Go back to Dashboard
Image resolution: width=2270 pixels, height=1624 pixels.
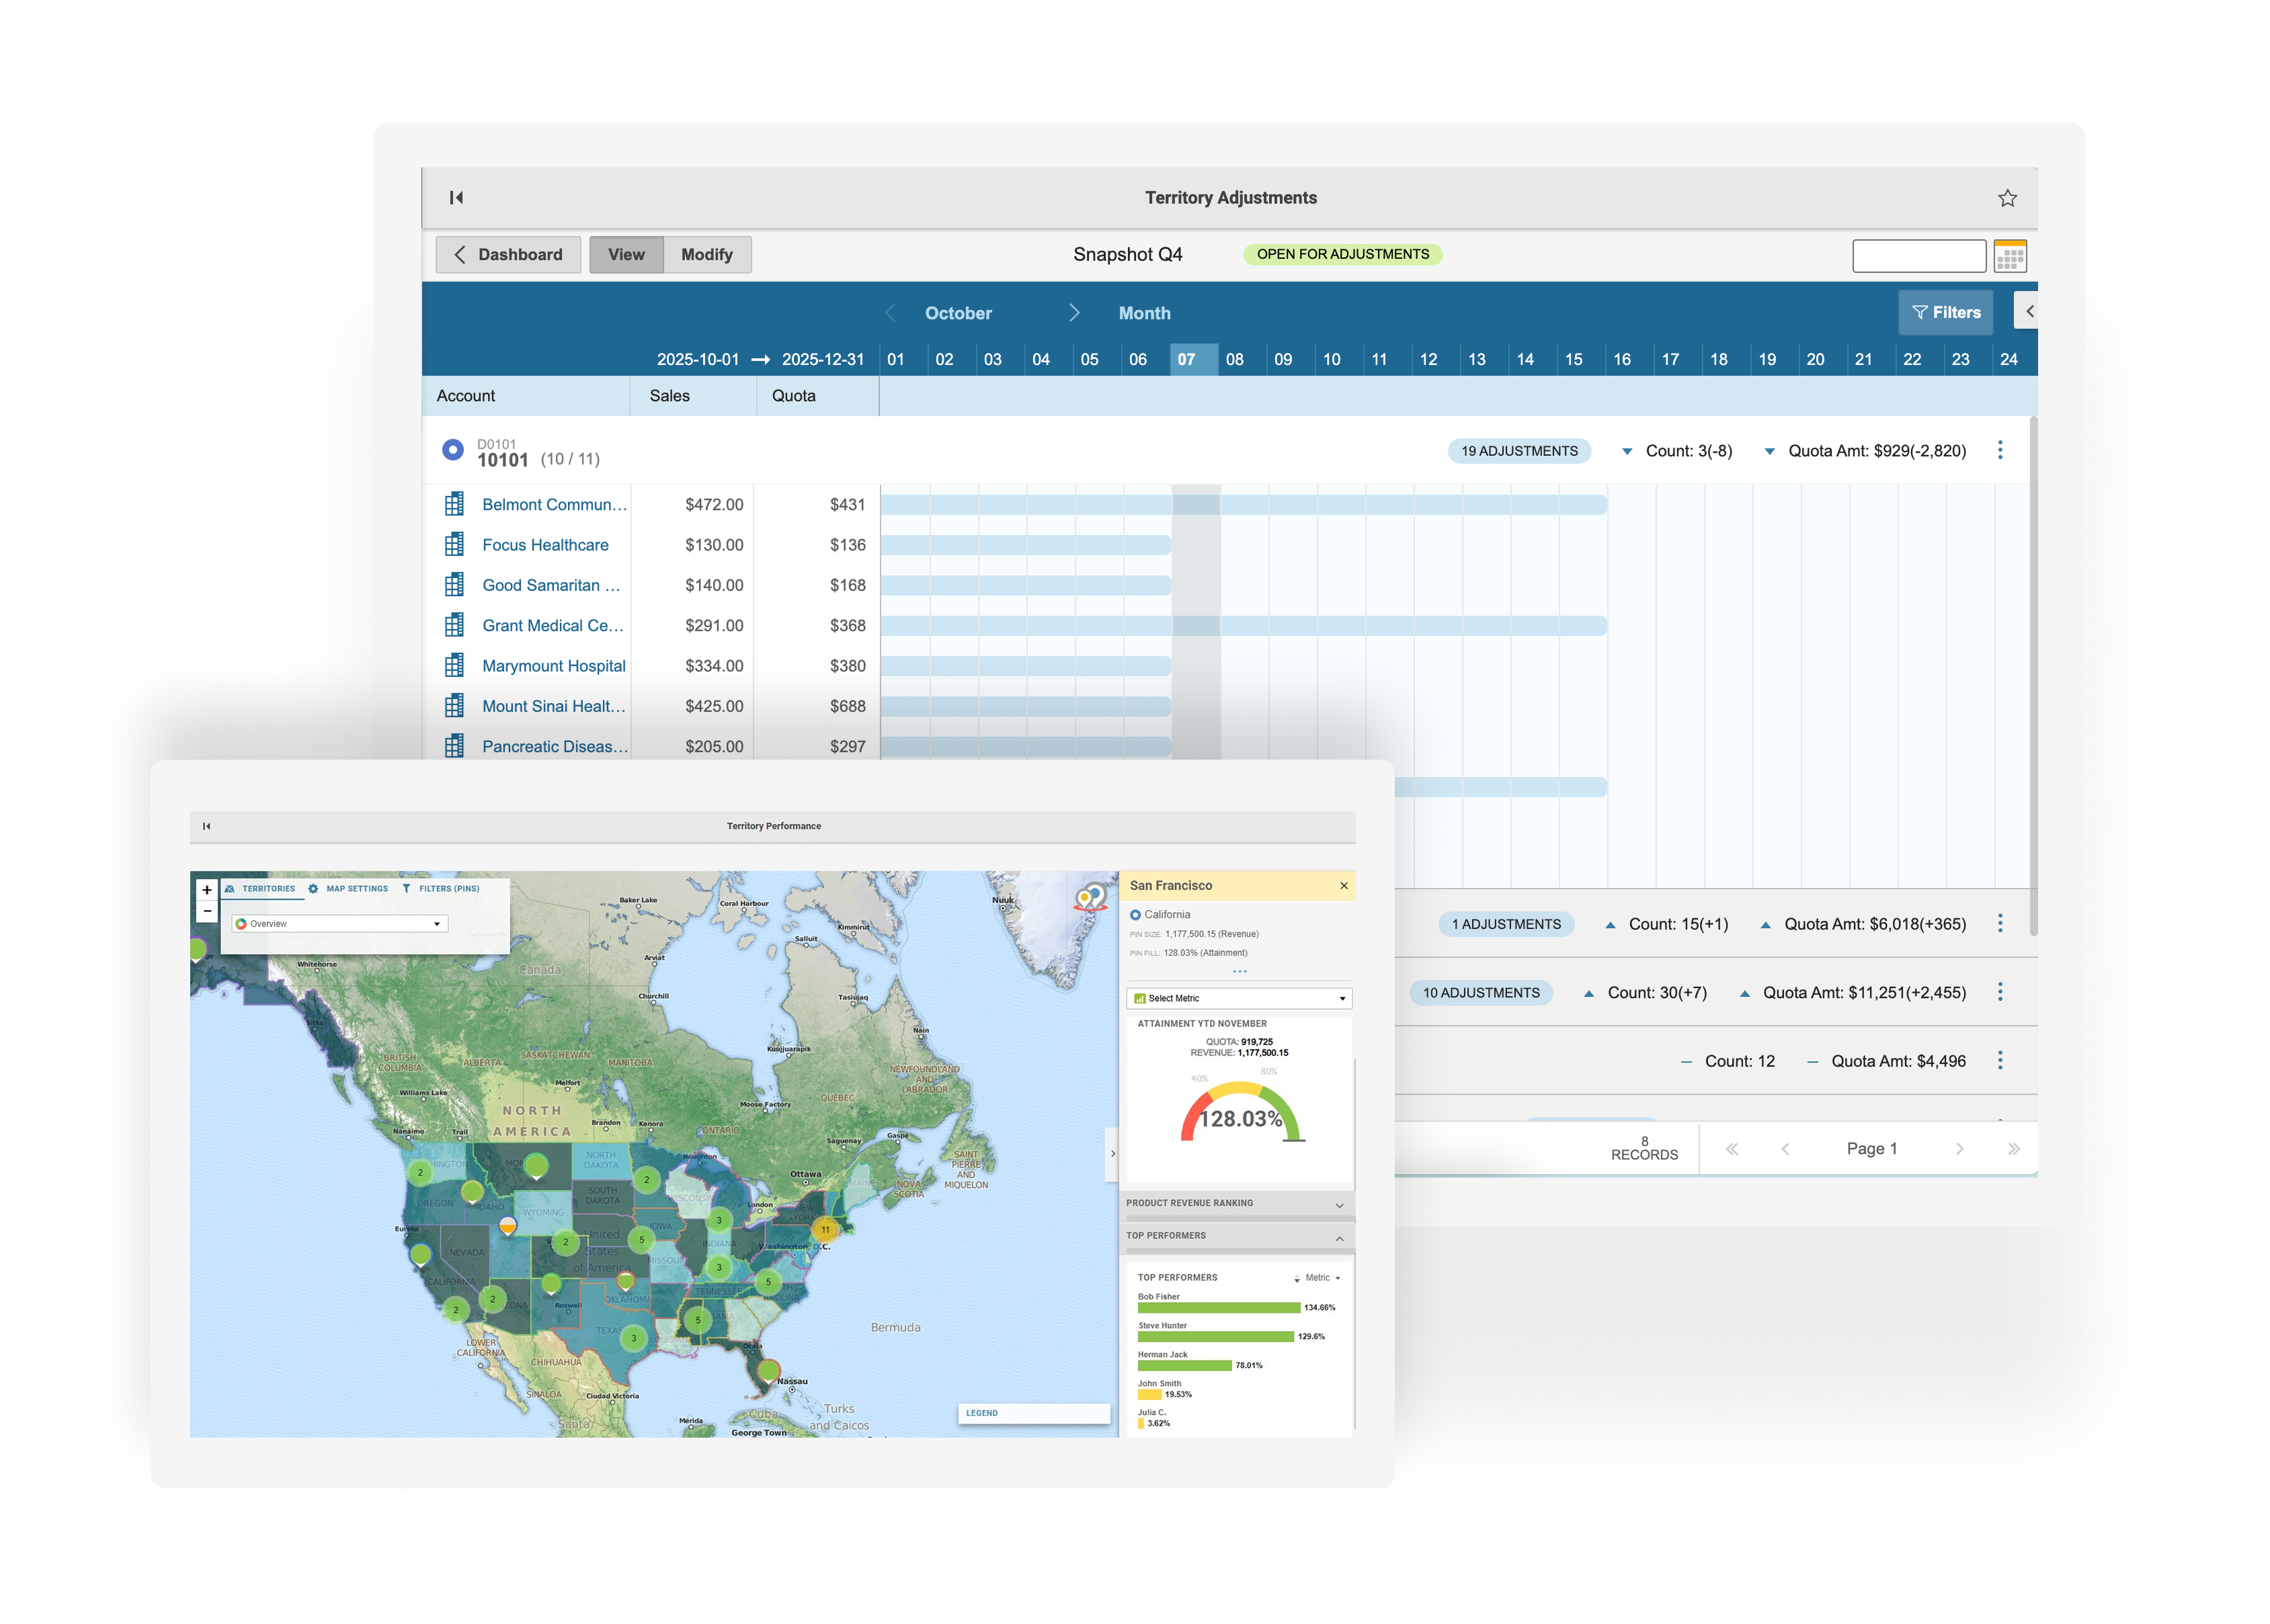click(508, 254)
